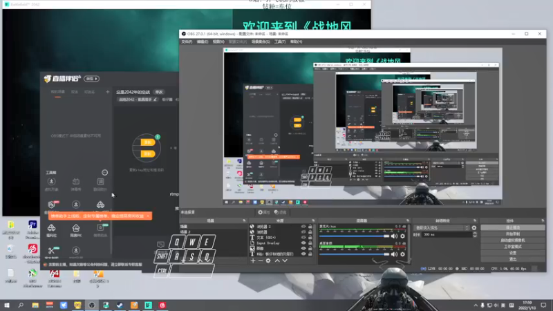553x311 pixels.
Task: Click the Windows Start button
Action: 7,305
